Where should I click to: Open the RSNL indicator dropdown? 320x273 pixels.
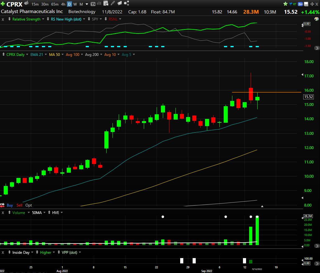coord(120,19)
